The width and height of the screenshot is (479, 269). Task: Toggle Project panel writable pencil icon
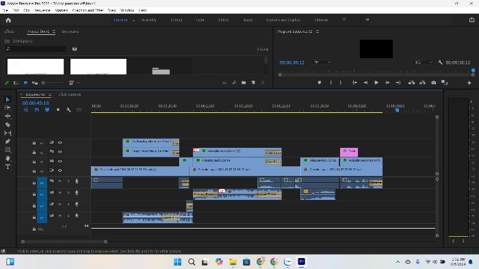click(7, 83)
